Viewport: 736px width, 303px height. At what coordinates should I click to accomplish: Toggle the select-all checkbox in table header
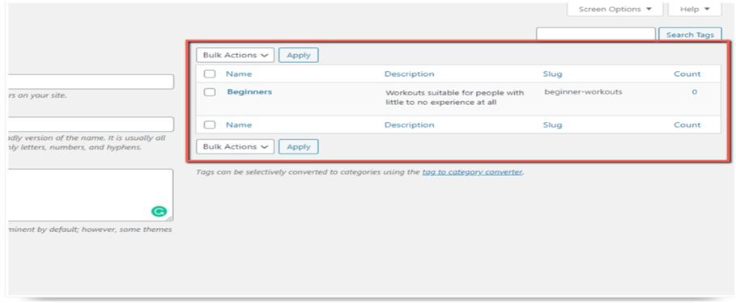(x=210, y=74)
